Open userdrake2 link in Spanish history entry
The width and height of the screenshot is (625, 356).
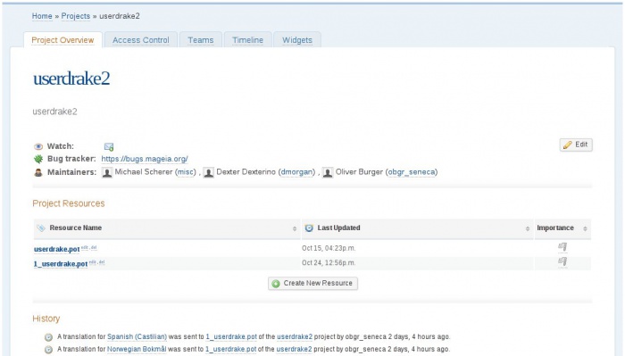pyautogui.click(x=295, y=337)
